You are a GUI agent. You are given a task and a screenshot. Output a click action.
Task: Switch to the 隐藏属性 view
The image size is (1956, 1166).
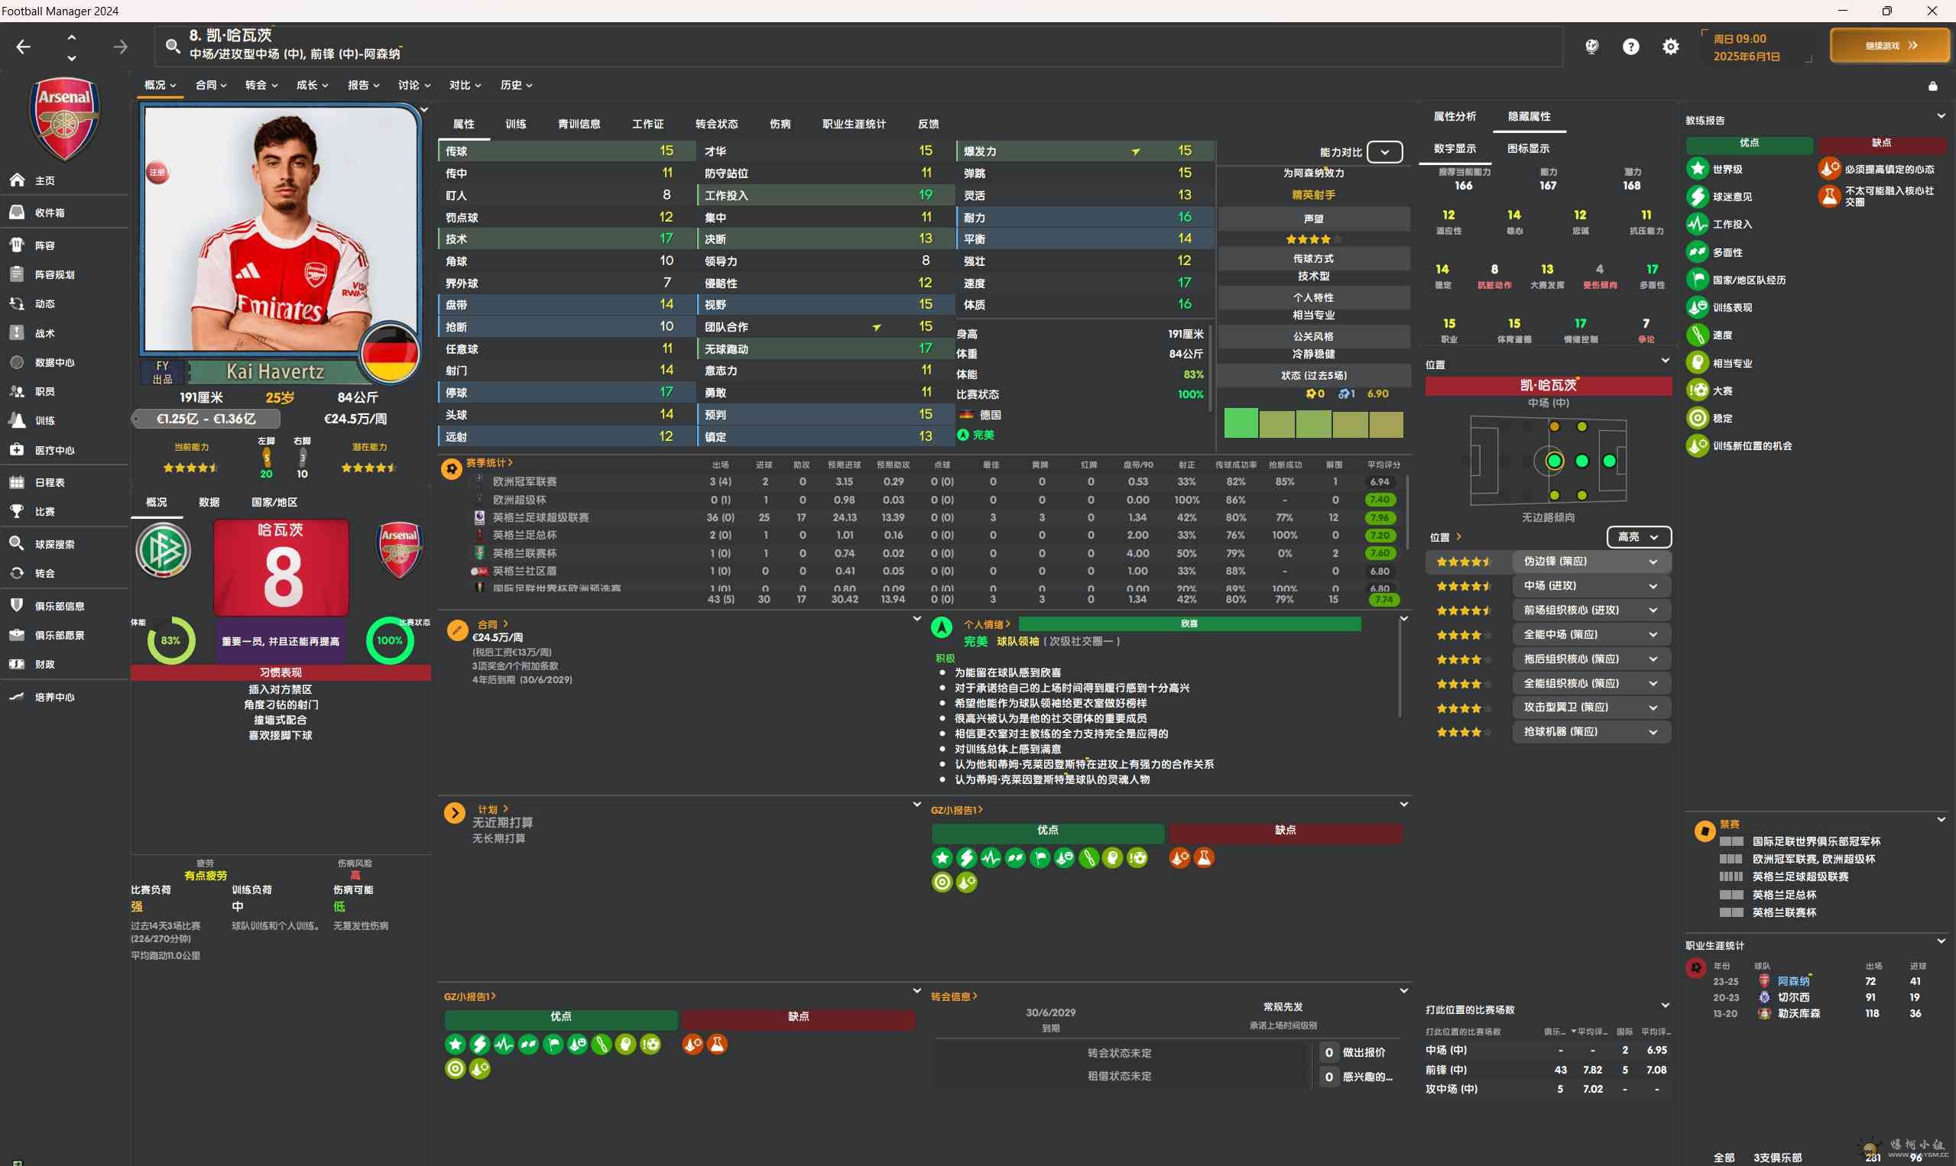point(1529,116)
